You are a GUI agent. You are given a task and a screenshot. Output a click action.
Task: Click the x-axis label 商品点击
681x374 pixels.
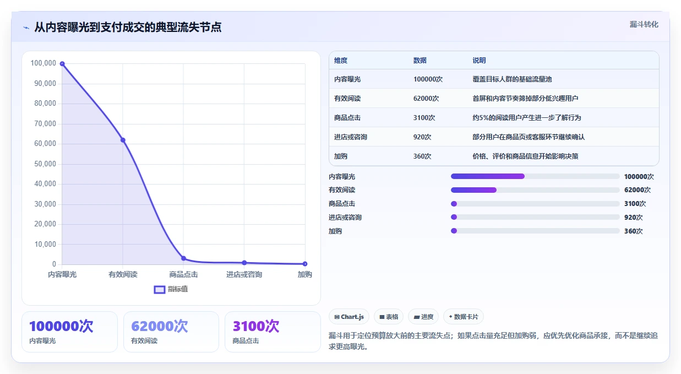[183, 274]
